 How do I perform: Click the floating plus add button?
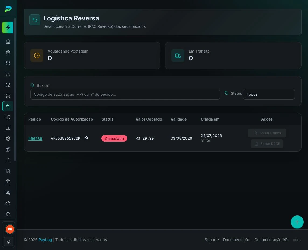point(297,222)
